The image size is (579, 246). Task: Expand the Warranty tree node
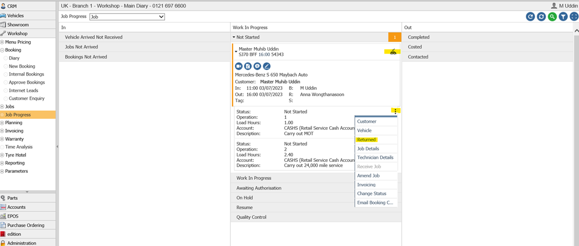pyautogui.click(x=2, y=139)
